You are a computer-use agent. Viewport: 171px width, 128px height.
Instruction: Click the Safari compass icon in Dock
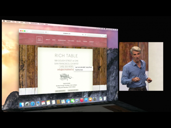[x=33, y=104]
